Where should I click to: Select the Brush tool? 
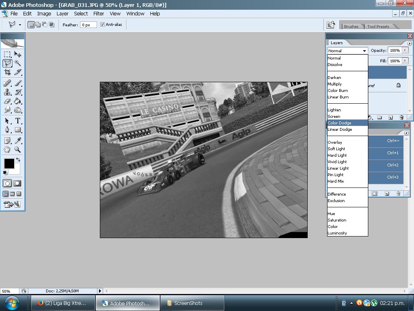[18, 83]
